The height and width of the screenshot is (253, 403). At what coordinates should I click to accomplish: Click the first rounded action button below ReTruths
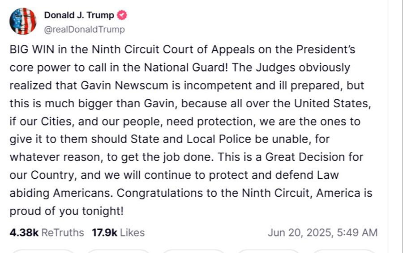point(43,251)
